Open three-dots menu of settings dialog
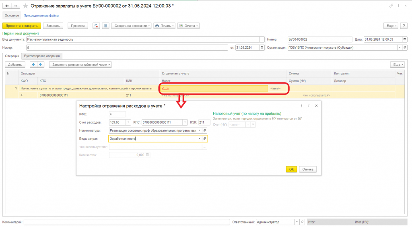Viewport: 412px width, 227px height. (302, 106)
